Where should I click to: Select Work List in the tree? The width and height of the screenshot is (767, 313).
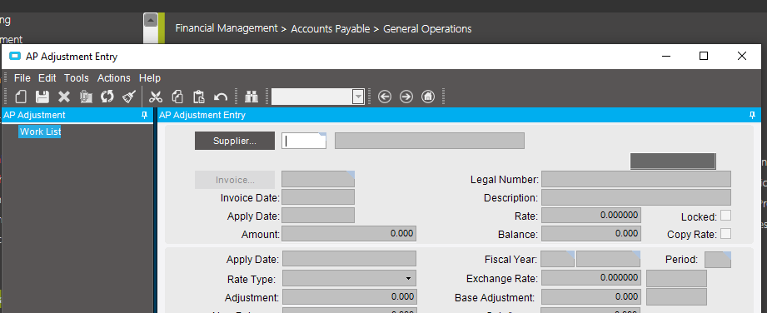(40, 132)
